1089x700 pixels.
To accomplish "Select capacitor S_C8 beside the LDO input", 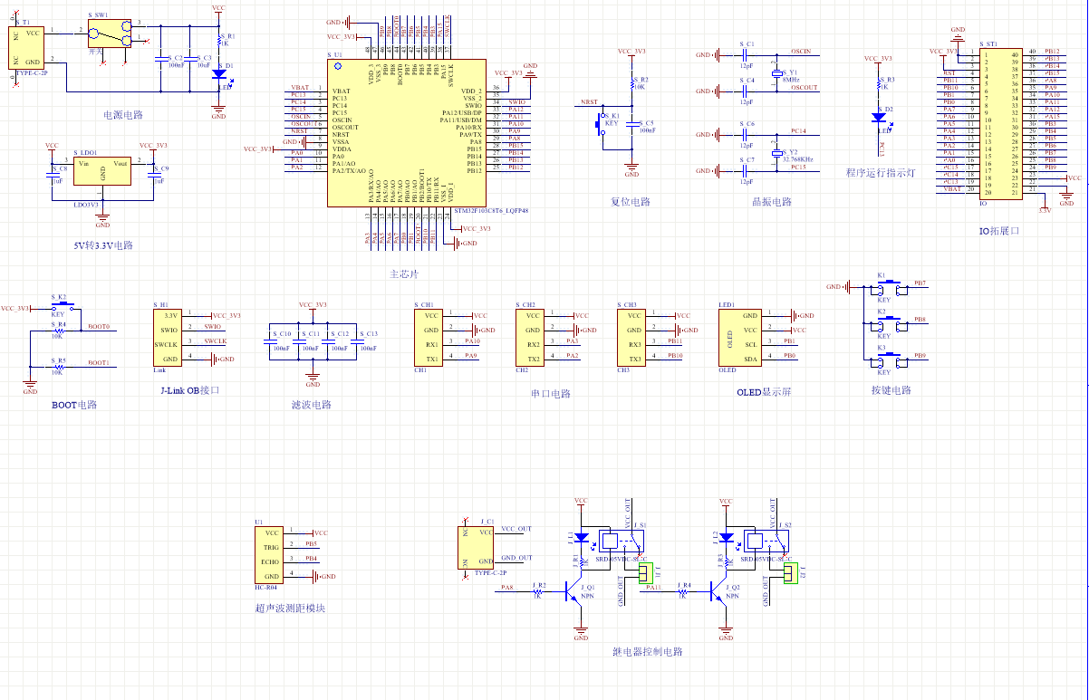I will pos(53,175).
